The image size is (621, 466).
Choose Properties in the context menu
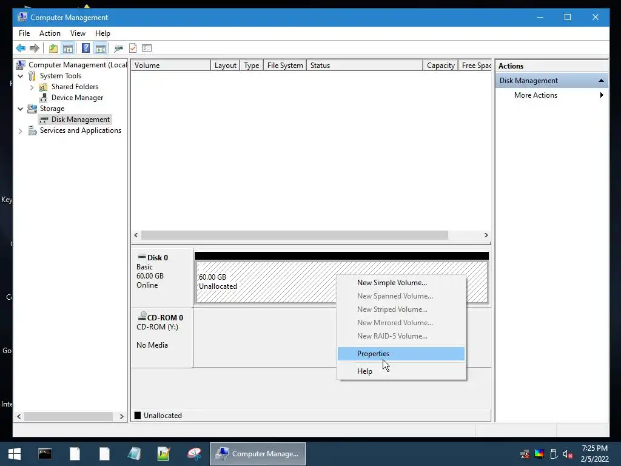click(401, 354)
